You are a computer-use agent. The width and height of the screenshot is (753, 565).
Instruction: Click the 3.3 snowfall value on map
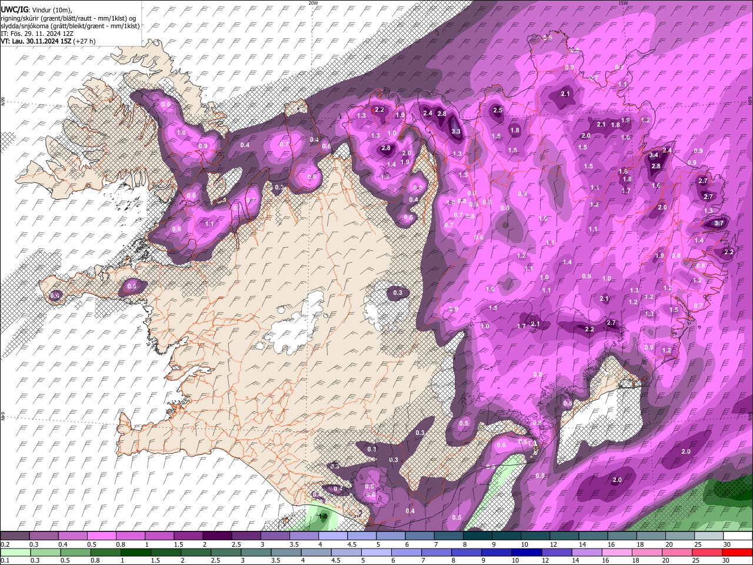pos(455,132)
